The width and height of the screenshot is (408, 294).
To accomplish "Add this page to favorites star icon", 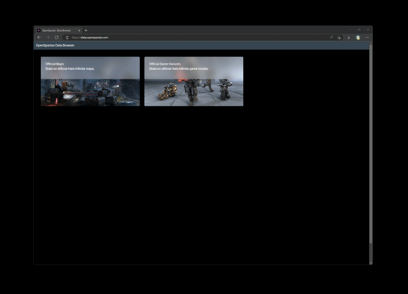I will click(x=339, y=37).
